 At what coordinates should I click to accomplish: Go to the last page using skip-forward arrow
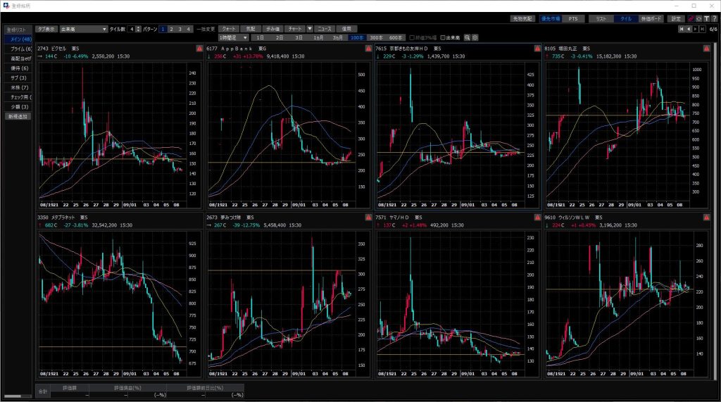pos(702,29)
